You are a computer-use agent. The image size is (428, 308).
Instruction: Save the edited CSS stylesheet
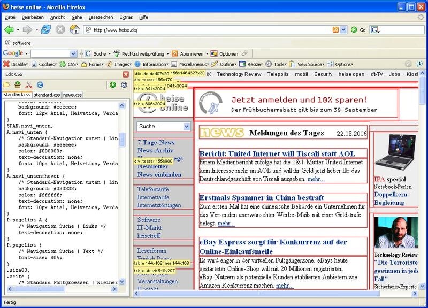click(18, 84)
